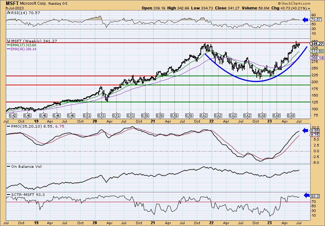Click the MSFT (Weekly) 341.27 legend label
Image resolution: width=325 pixels, height=226 pixels.
(x=34, y=41)
